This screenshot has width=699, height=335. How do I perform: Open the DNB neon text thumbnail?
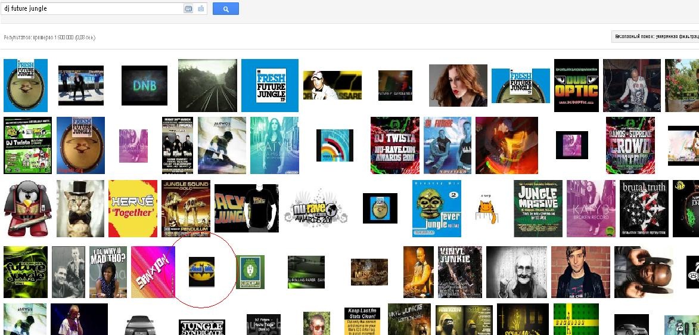[144, 85]
